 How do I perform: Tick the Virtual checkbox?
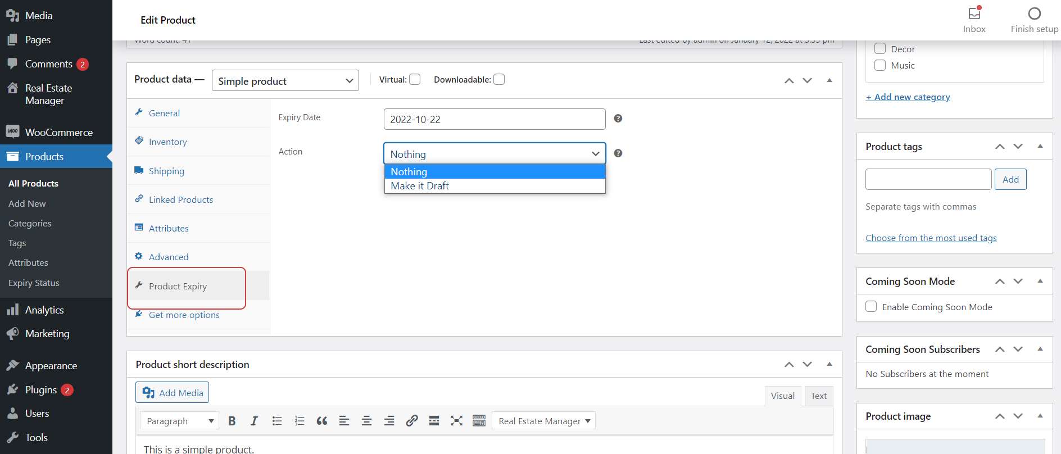pos(415,79)
